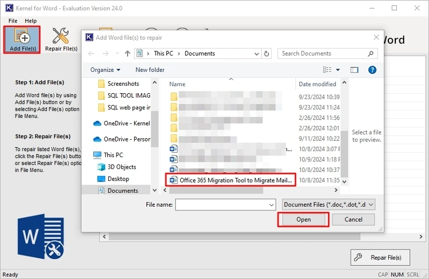
Task: Expand the File name dropdown arrow
Action: point(271,205)
